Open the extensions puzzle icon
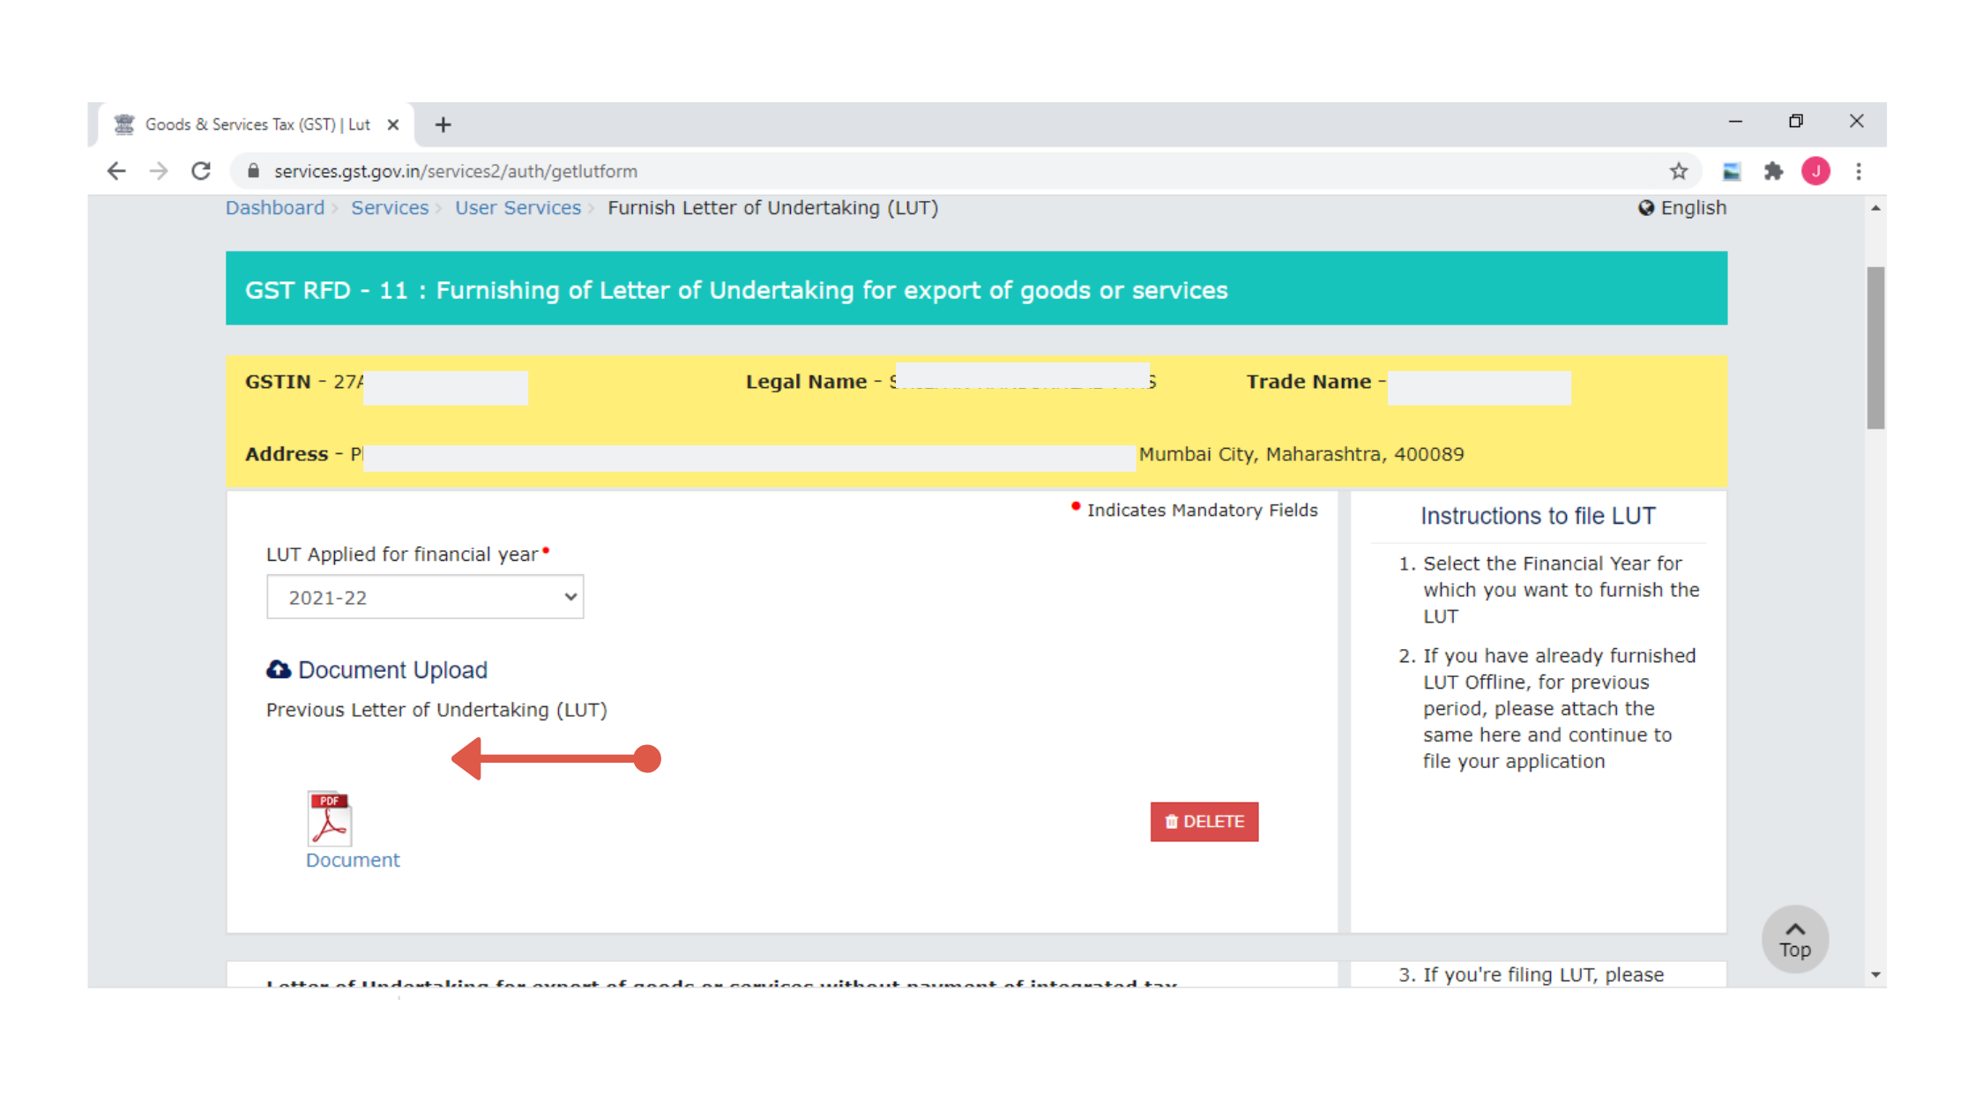 [1773, 171]
